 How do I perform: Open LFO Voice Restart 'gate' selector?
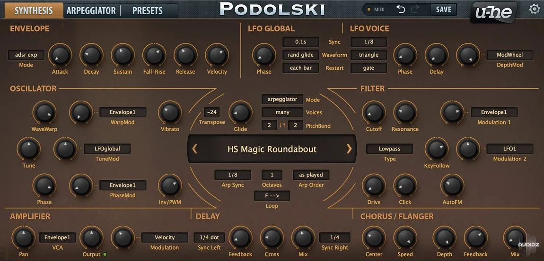[369, 68]
